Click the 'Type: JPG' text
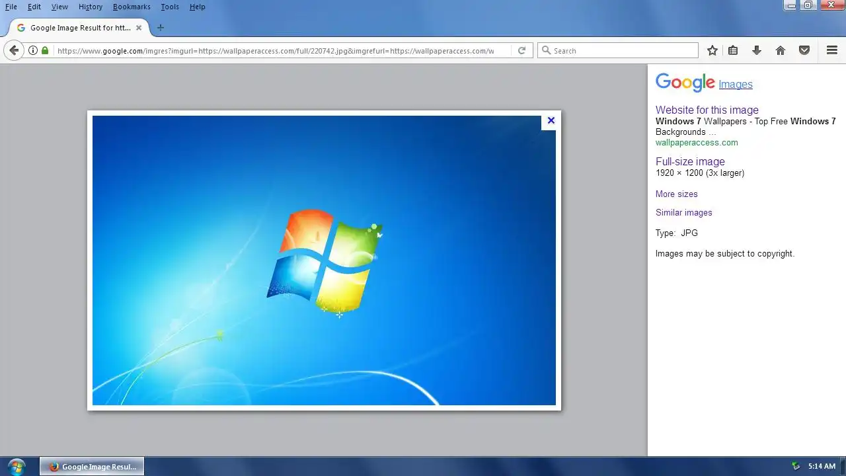 [x=677, y=233]
